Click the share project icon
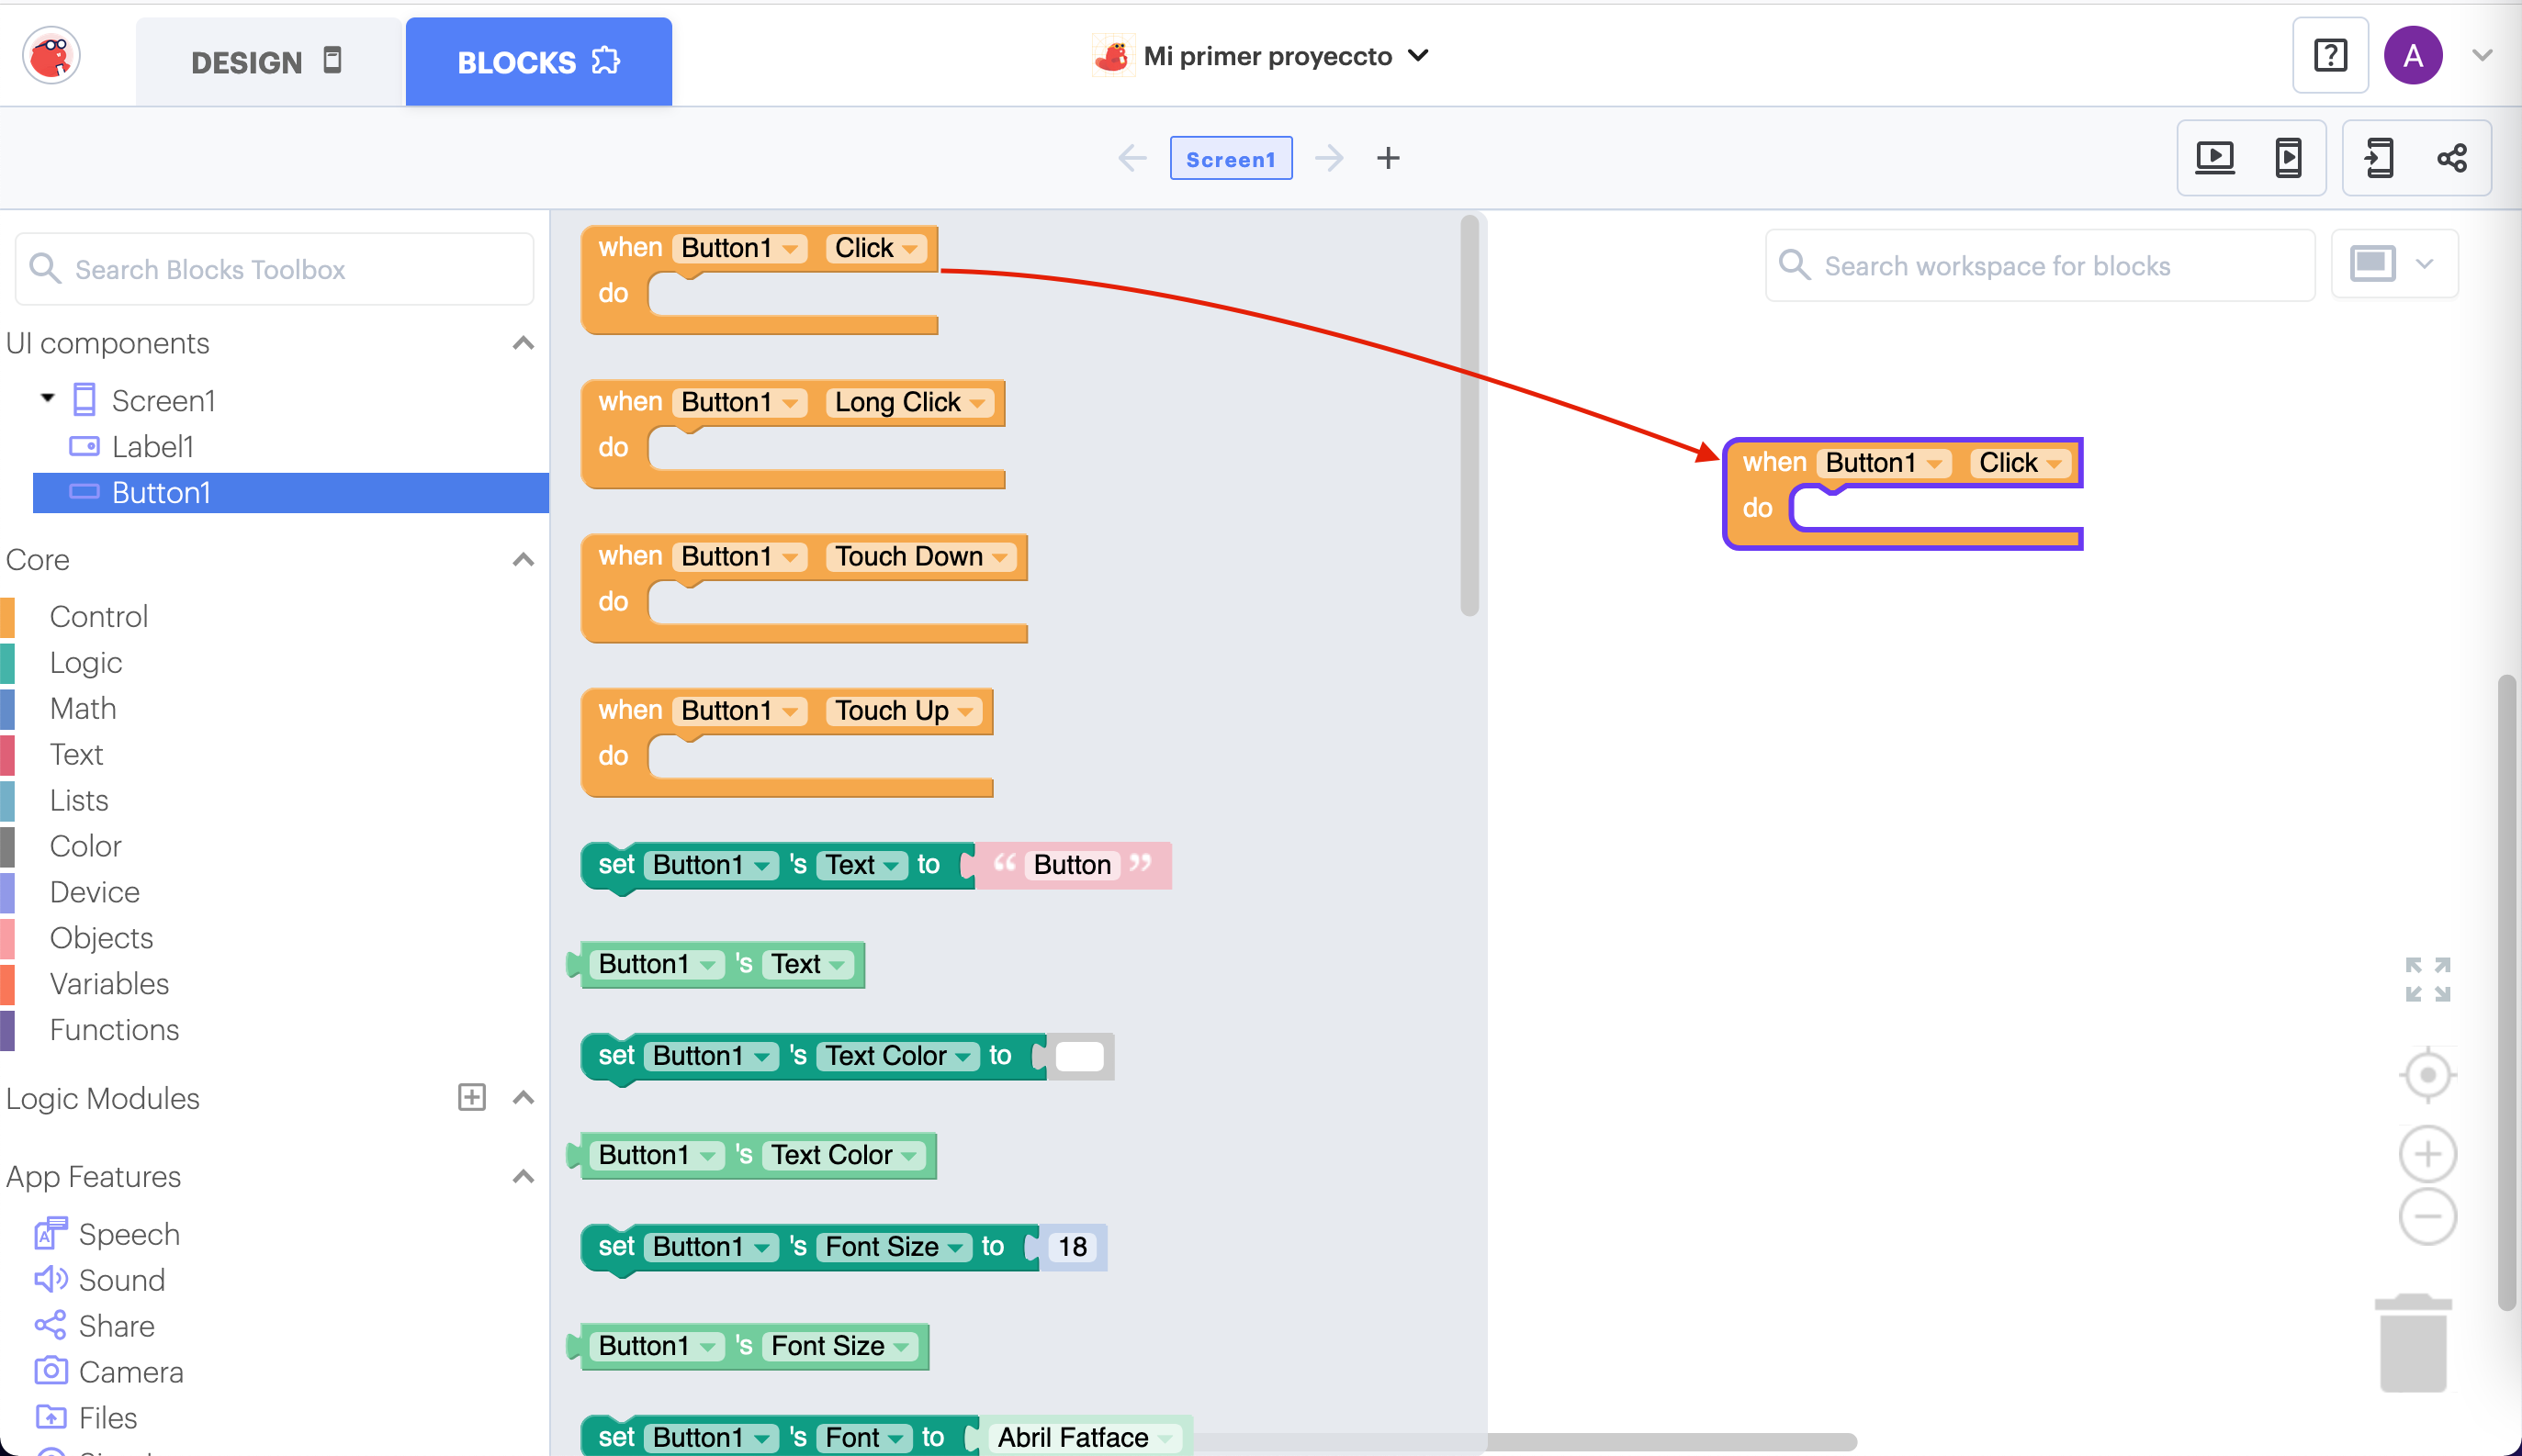The width and height of the screenshot is (2522, 1456). [2451, 158]
